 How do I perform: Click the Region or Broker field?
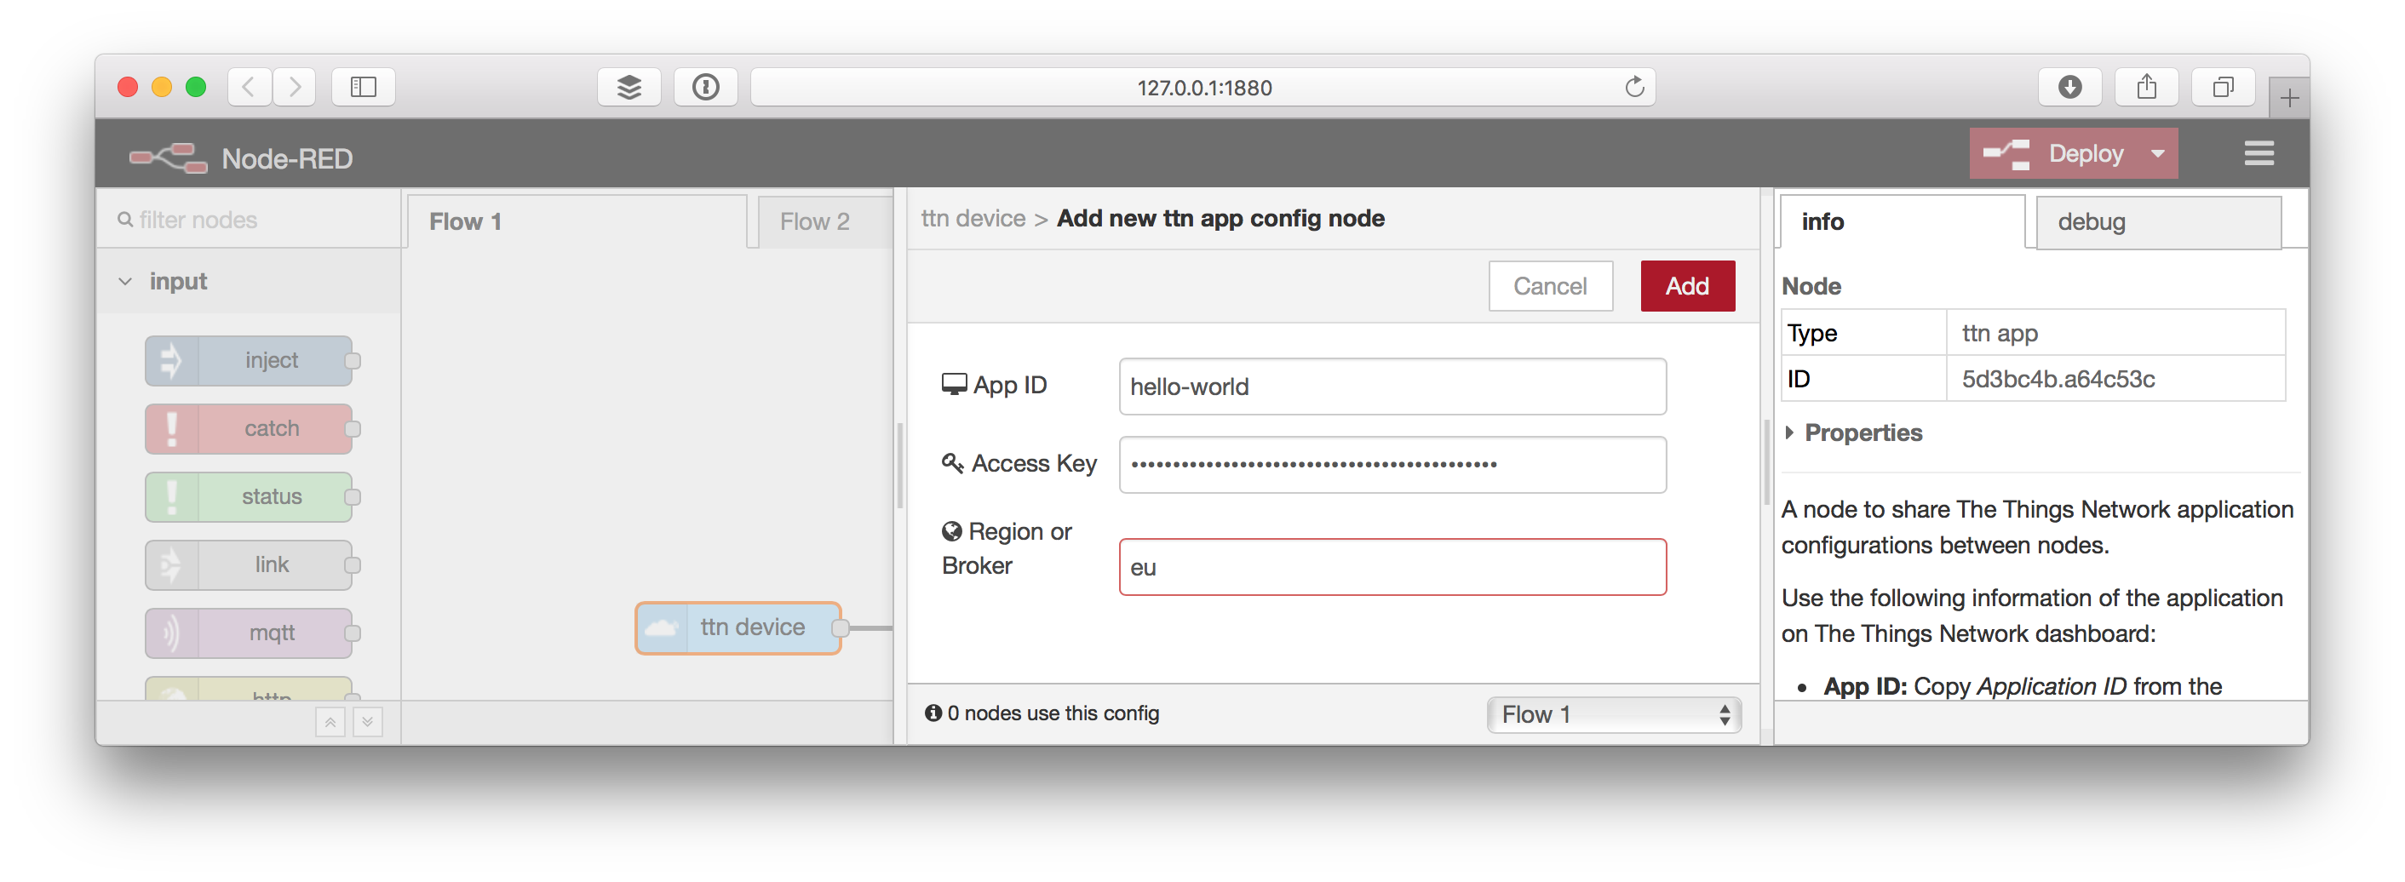[x=1392, y=566]
